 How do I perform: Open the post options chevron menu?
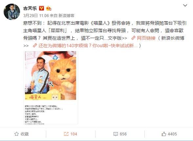pos(185,5)
